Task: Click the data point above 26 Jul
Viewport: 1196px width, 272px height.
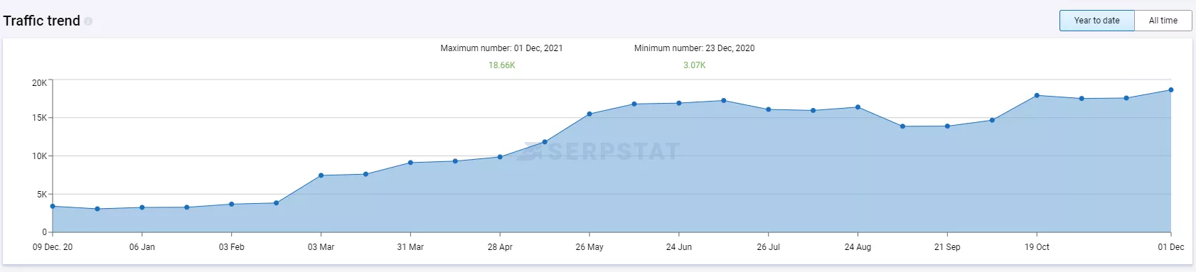Action: 769,109
